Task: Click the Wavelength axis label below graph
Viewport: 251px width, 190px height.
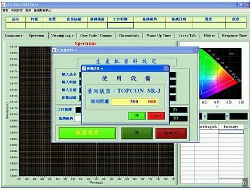Action: coord(96,182)
